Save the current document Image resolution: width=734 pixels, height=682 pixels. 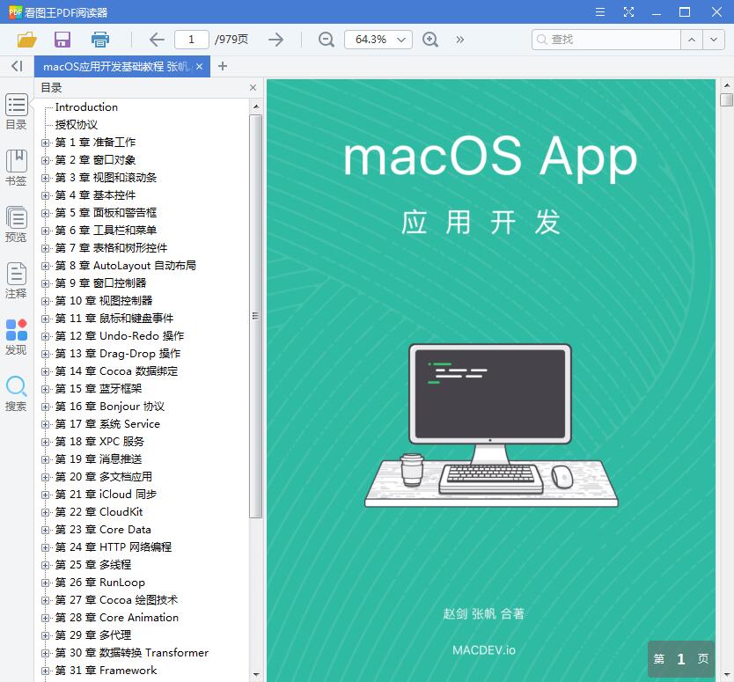tap(61, 40)
